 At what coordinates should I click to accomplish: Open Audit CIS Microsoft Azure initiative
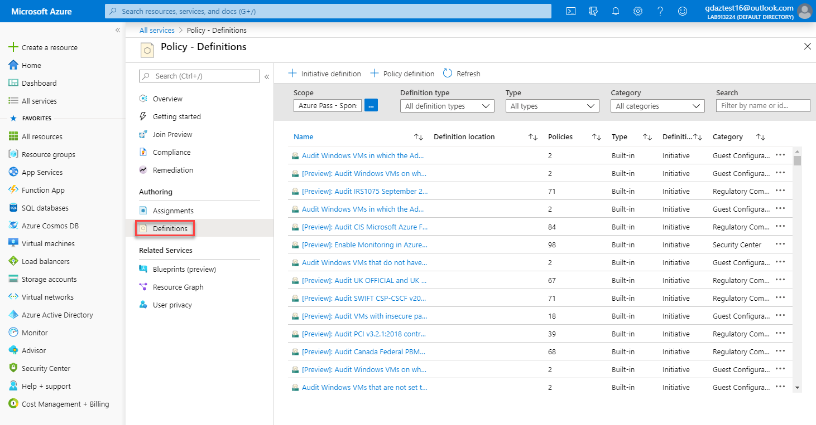pos(365,227)
